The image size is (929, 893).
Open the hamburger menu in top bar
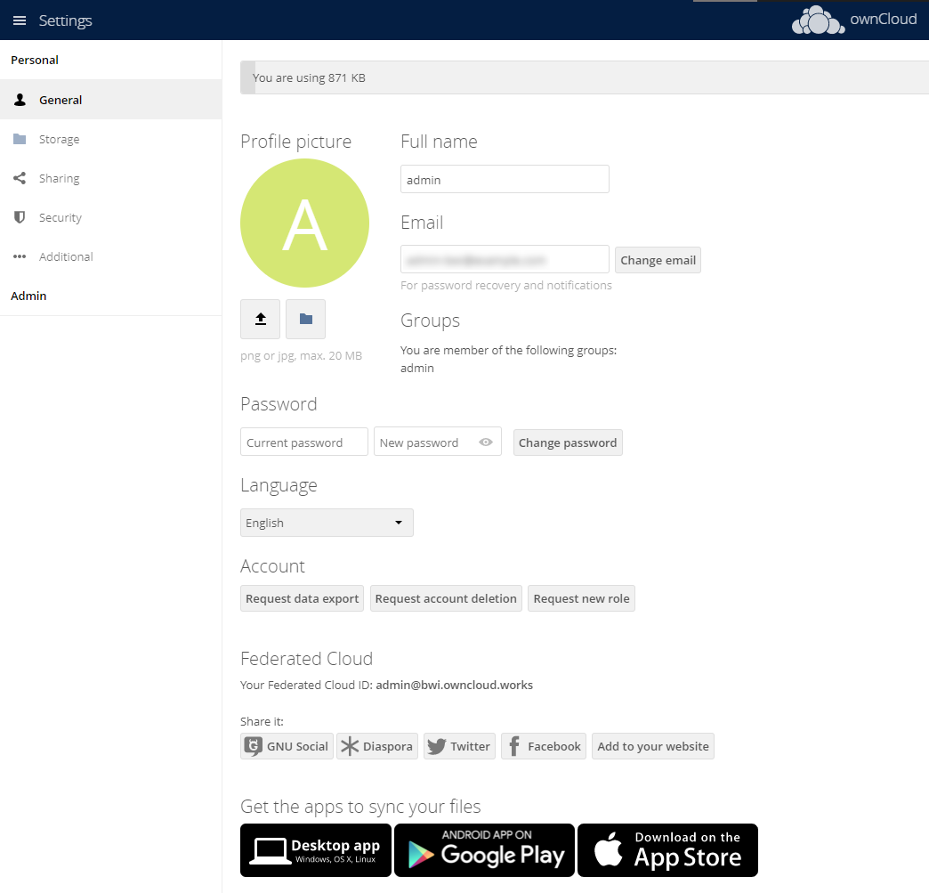19,20
